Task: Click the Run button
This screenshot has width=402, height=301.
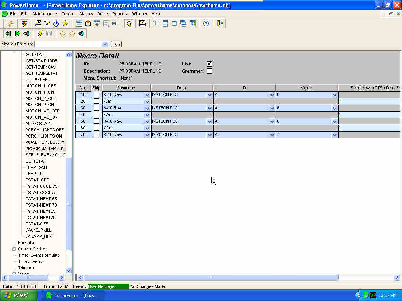Action: tap(116, 44)
